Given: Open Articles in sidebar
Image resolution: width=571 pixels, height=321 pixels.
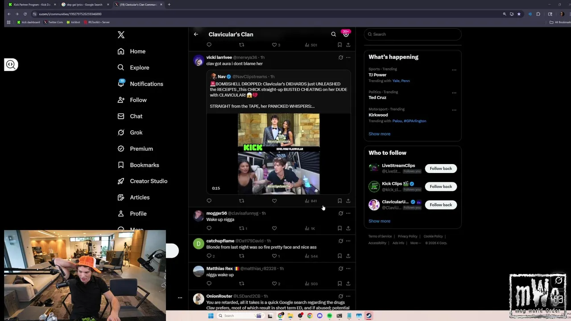Looking at the screenshot, I should 133,198.
